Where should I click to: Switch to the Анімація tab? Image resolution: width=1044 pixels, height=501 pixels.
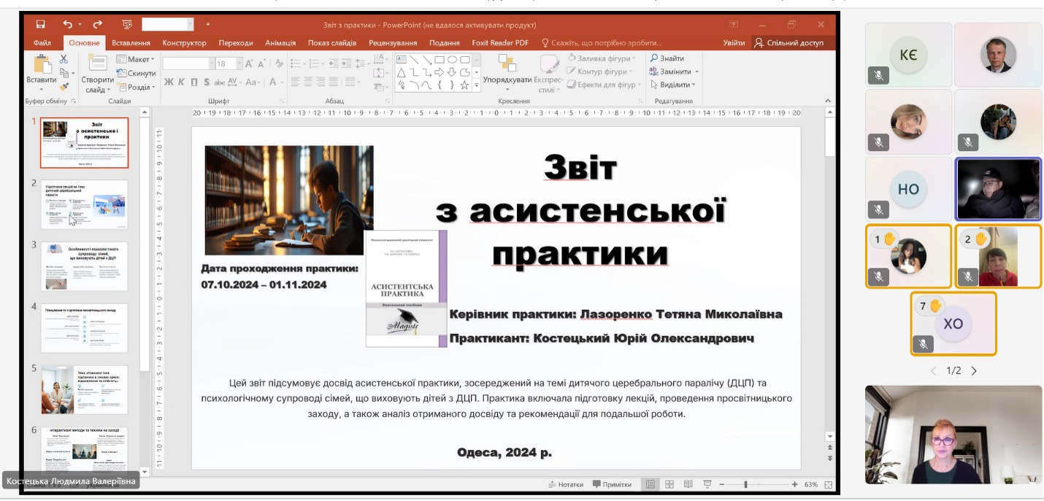click(280, 43)
